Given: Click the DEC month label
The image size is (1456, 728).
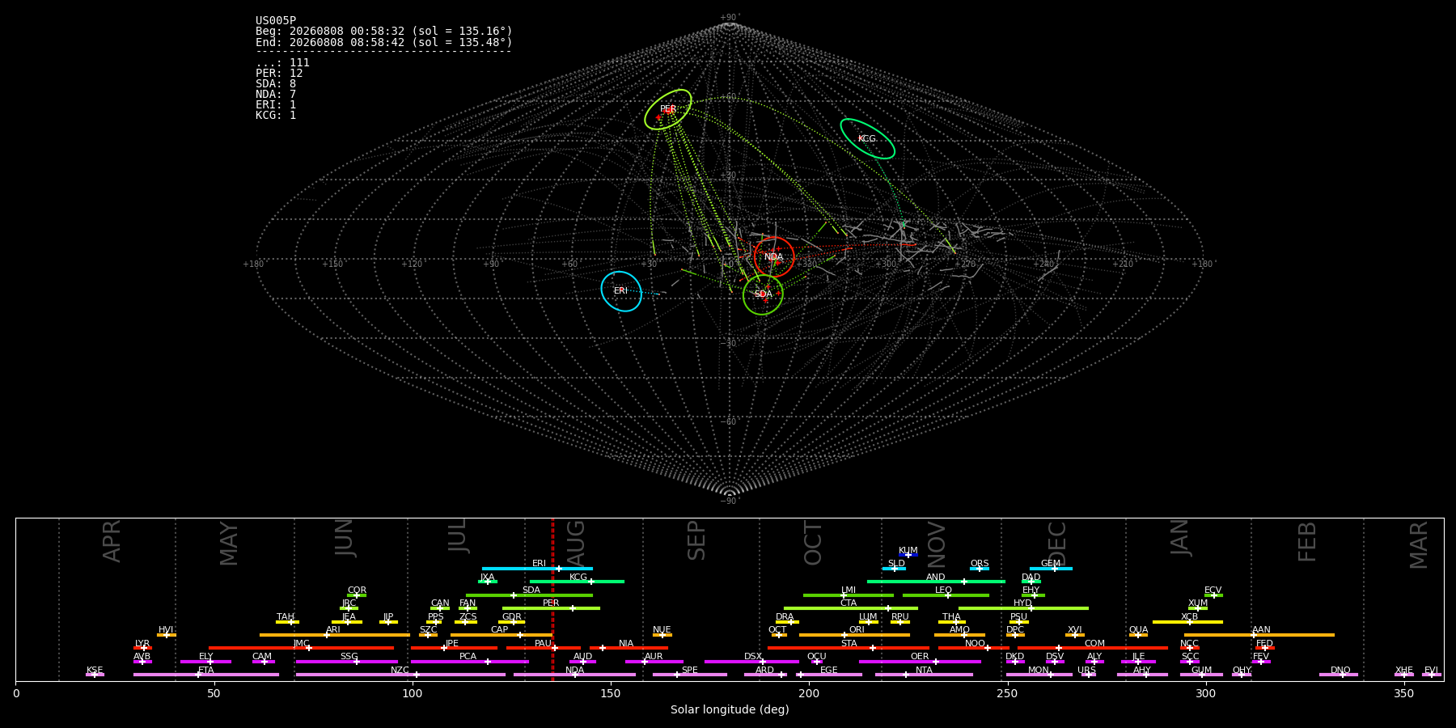Looking at the screenshot, I should pyautogui.click(x=1057, y=543).
